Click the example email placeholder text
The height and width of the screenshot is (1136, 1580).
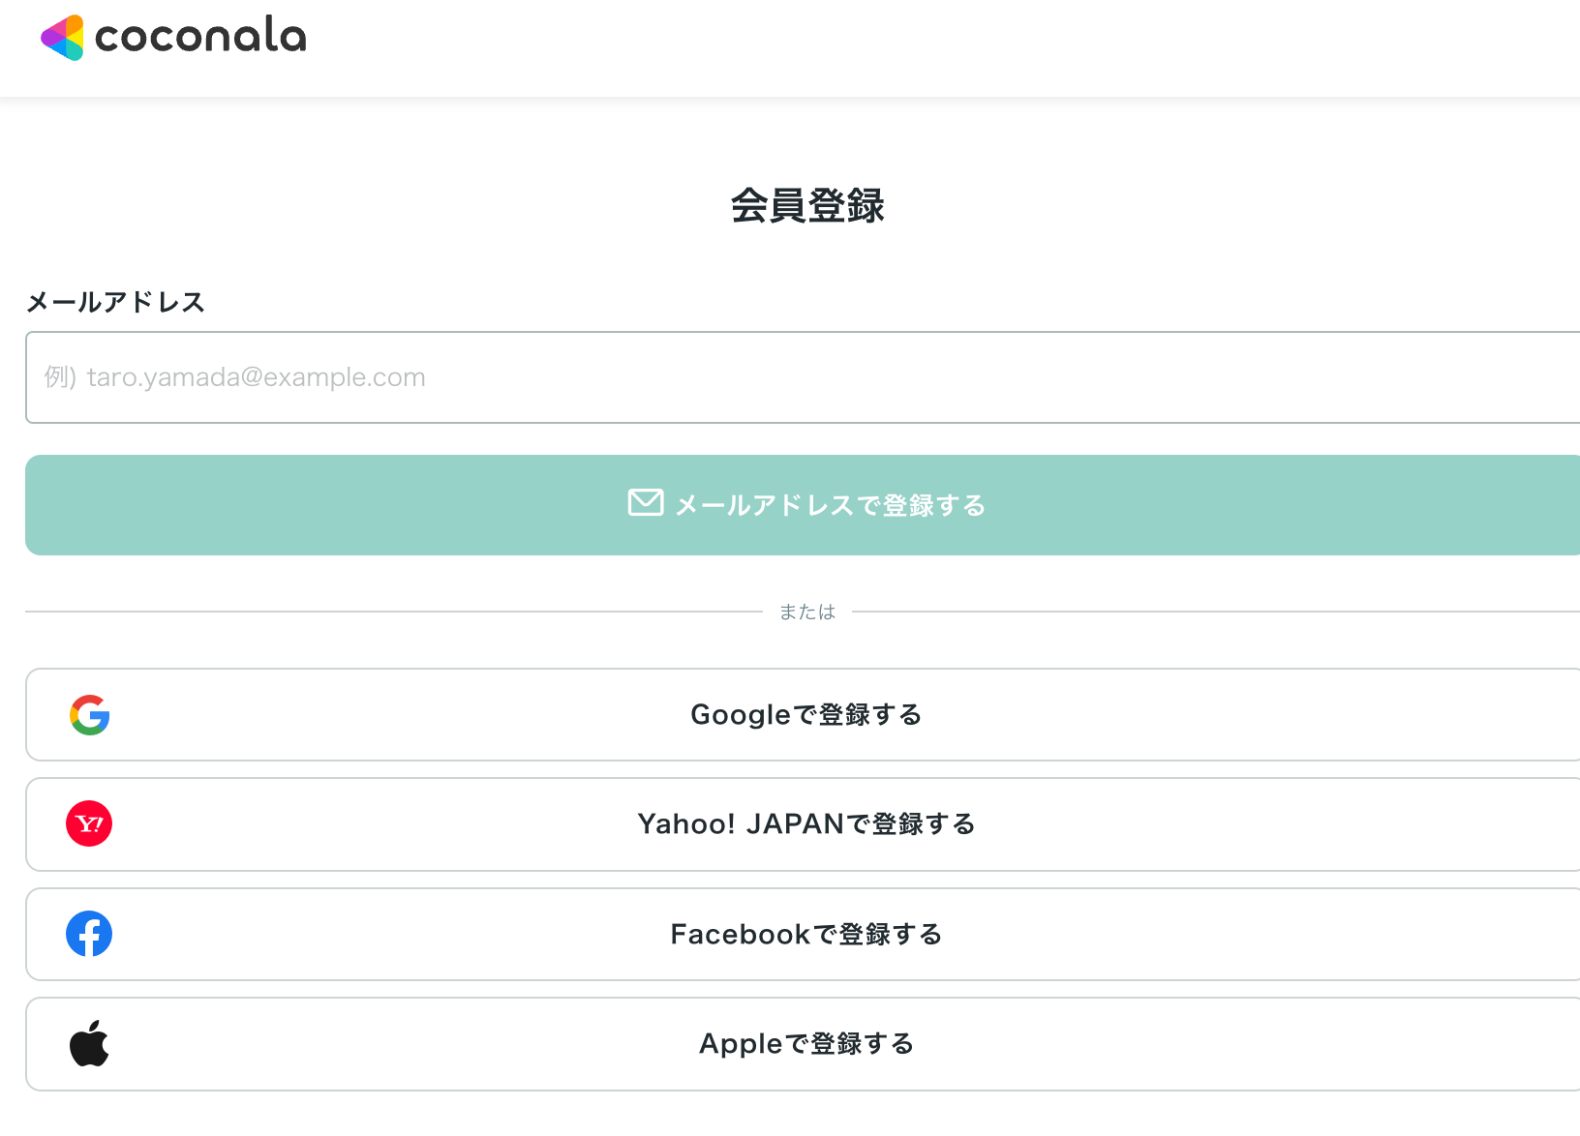click(x=235, y=377)
